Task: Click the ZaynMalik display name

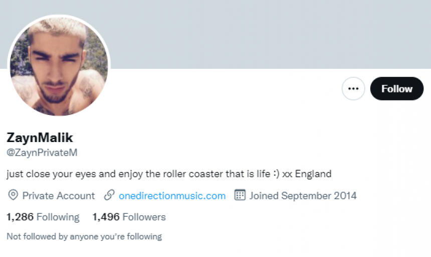Action: (40, 137)
